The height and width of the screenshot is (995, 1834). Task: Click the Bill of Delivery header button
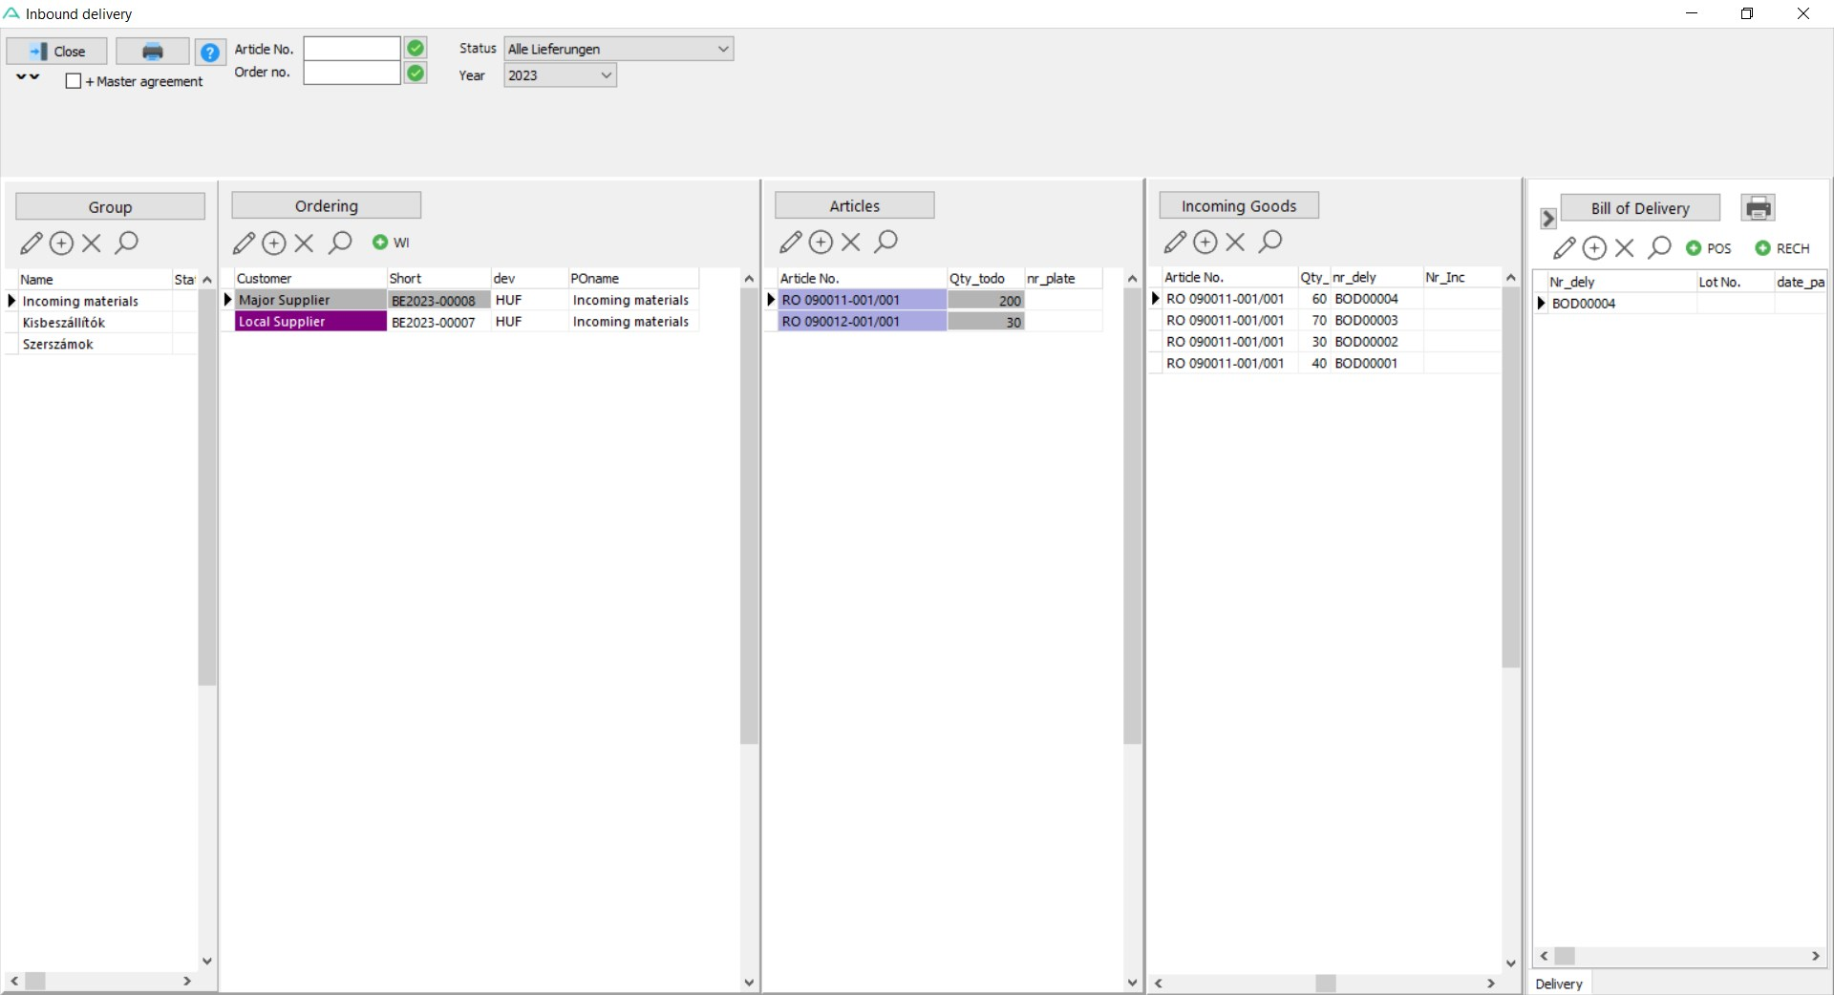[x=1639, y=208]
